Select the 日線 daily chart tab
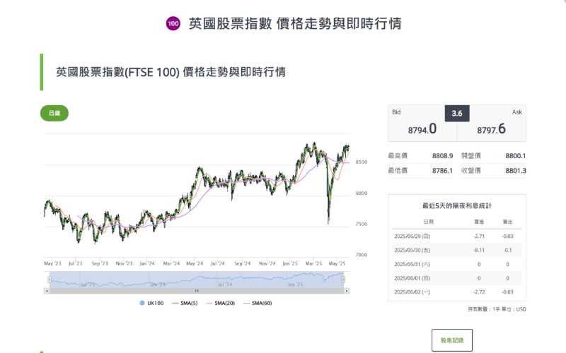Screen dimensions: 566x353 (x=54, y=113)
